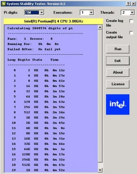
Task: Expand the Threads dropdown
Action: (132, 13)
